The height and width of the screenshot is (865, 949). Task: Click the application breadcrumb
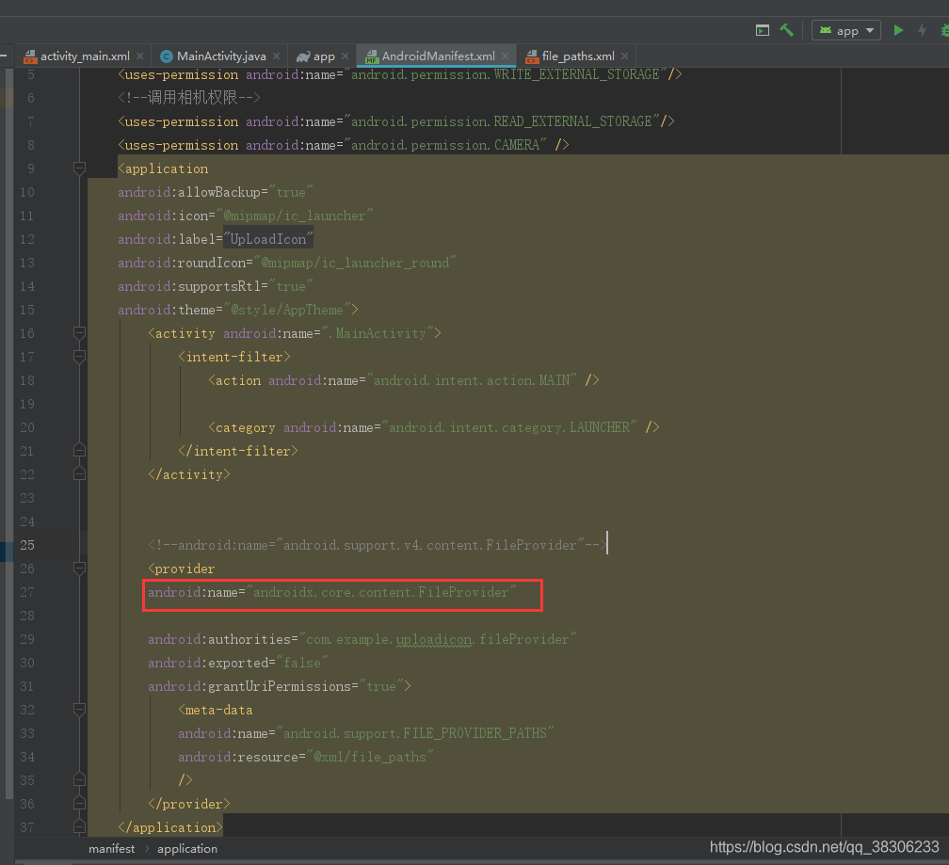click(187, 849)
